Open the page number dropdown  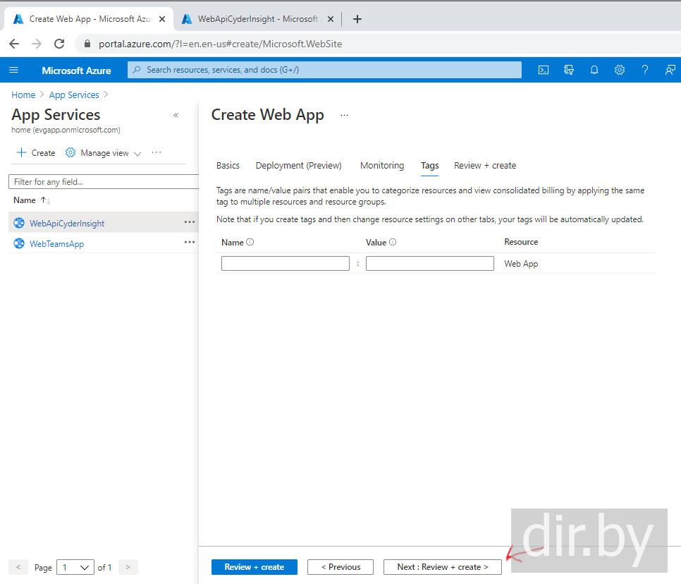click(x=76, y=568)
